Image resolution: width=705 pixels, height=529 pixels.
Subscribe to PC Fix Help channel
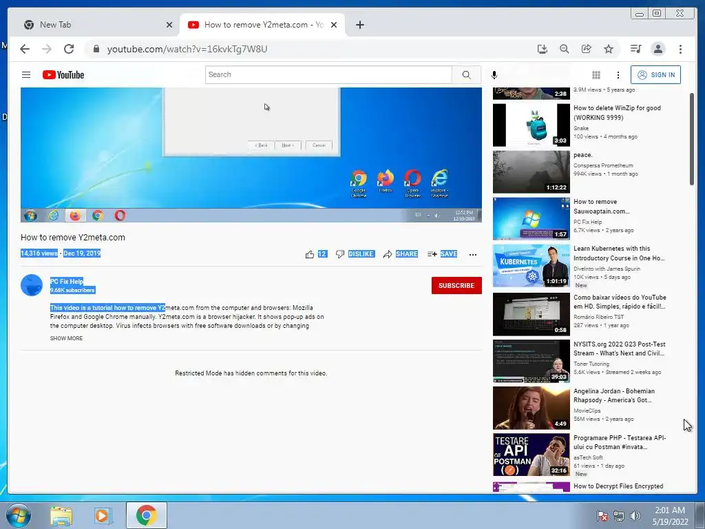click(456, 286)
